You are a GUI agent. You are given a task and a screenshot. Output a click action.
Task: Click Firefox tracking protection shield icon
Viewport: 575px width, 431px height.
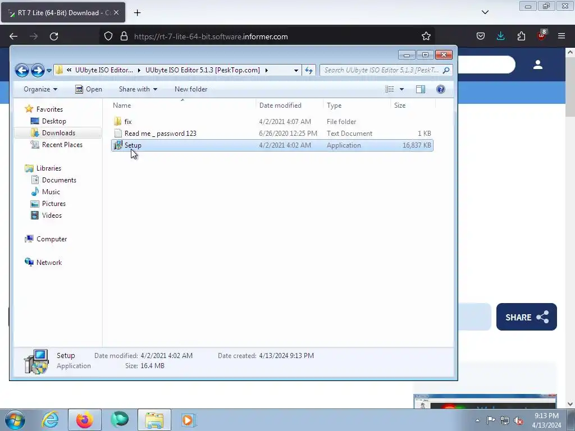pos(108,36)
